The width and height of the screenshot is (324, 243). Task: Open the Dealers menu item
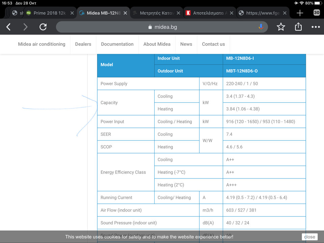[x=83, y=44]
